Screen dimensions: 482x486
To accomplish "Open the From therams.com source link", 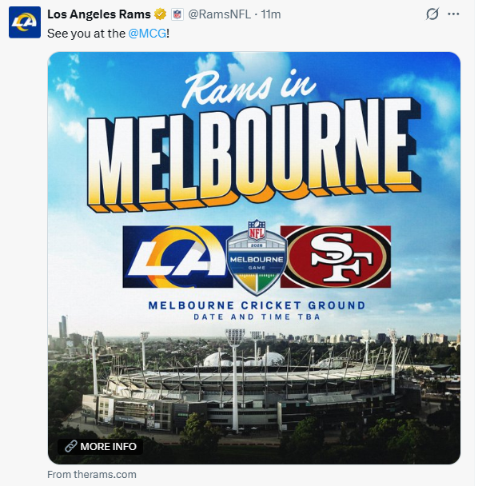I will click(x=92, y=475).
